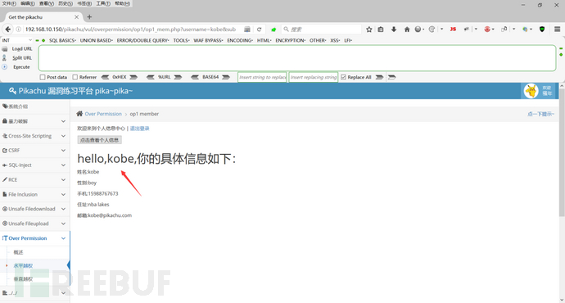Open the bookmarks clipboard icon

pos(381,29)
